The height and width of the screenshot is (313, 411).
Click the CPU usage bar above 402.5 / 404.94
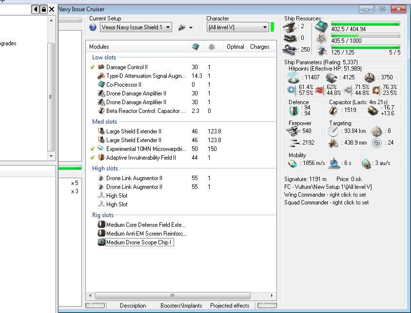click(x=365, y=23)
